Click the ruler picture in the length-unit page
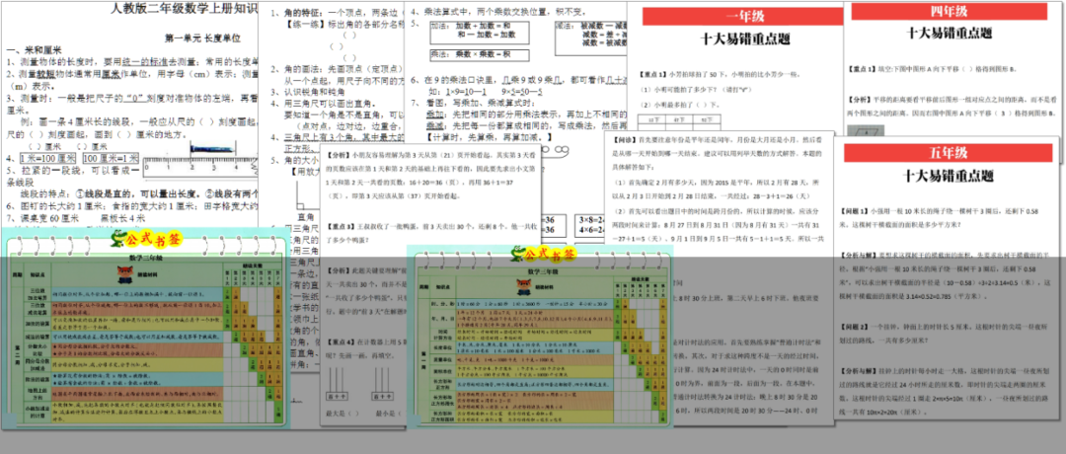This screenshot has height=454, width=1066. click(200, 161)
